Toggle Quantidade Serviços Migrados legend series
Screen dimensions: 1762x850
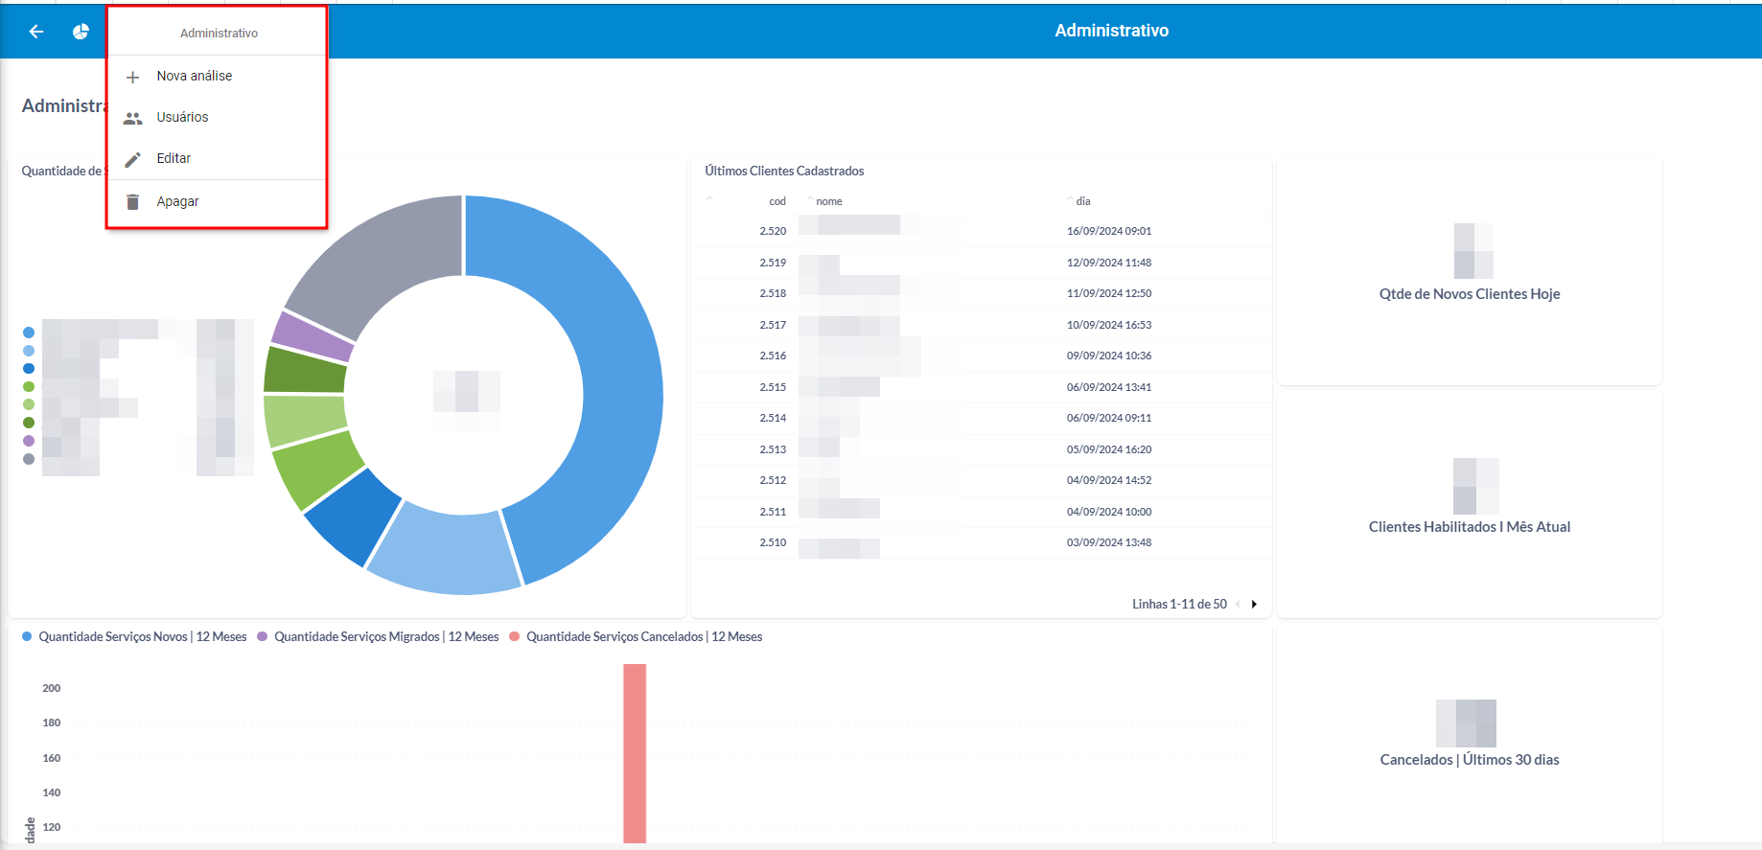[378, 636]
